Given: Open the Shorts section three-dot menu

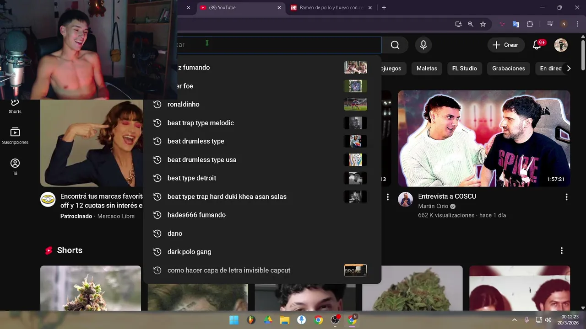Looking at the screenshot, I should pos(561,250).
